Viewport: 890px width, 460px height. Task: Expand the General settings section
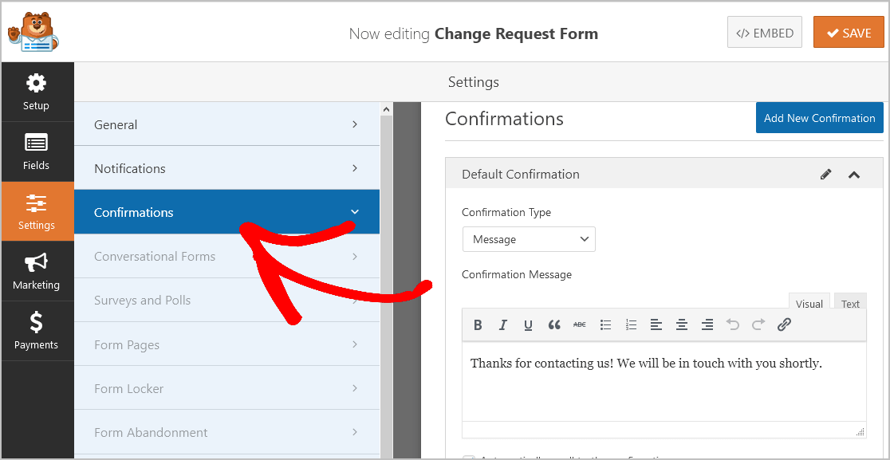pyautogui.click(x=226, y=124)
